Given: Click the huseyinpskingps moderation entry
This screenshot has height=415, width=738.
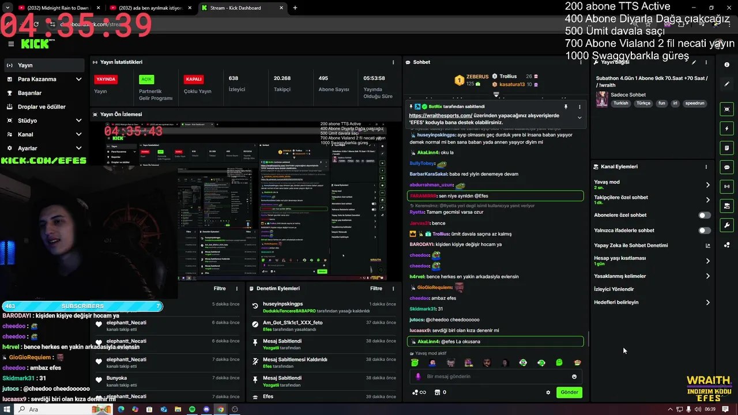Looking at the screenshot, I should [x=324, y=307].
